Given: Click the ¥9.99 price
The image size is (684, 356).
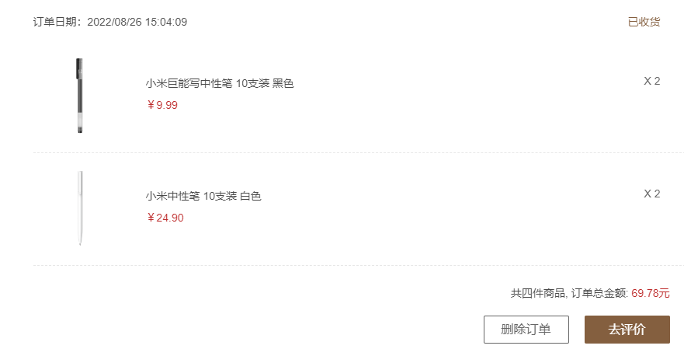Looking at the screenshot, I should click(x=162, y=105).
